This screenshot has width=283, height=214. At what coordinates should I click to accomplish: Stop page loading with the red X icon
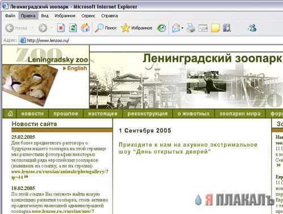61,28
